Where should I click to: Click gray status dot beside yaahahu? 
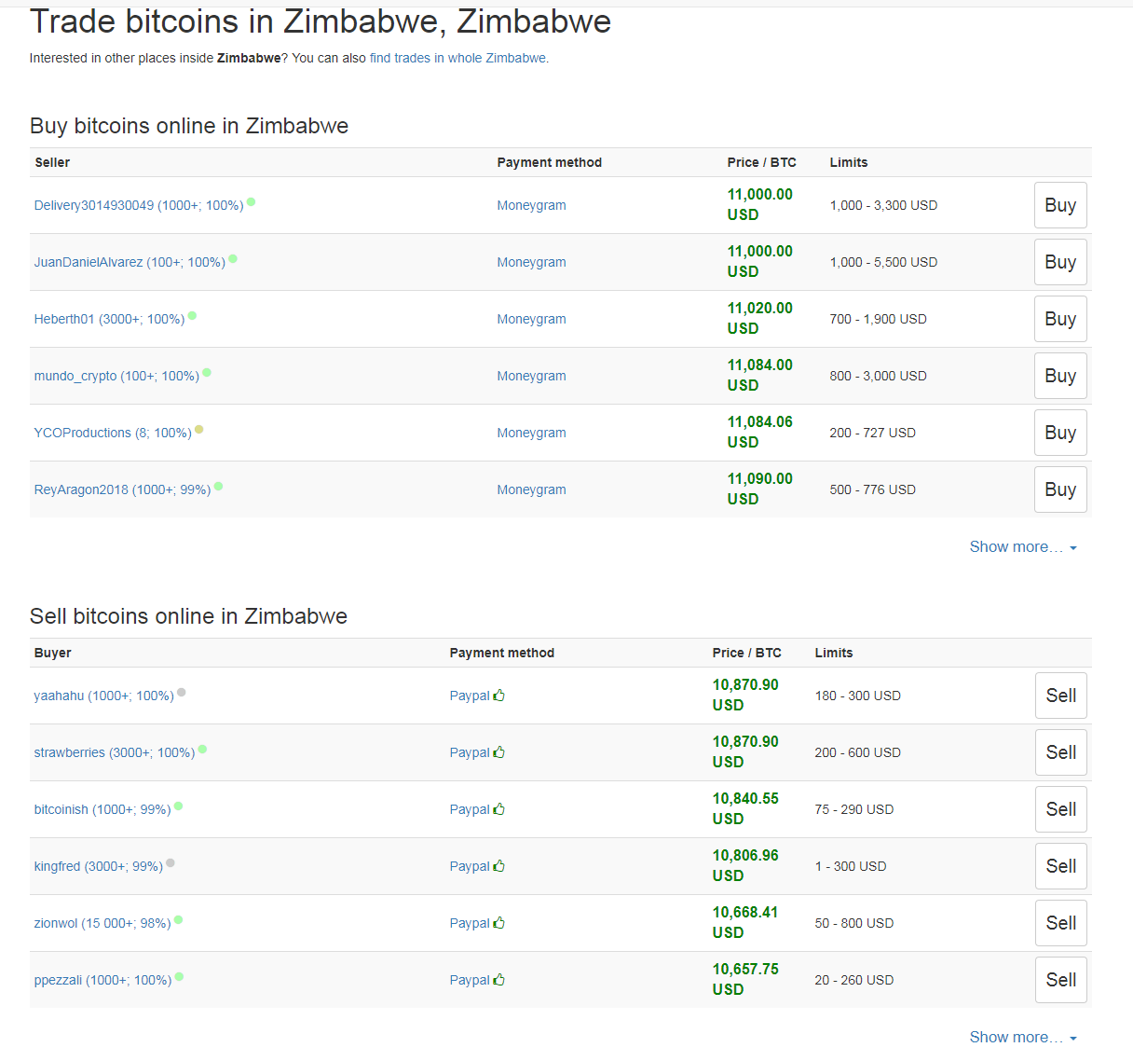[182, 692]
